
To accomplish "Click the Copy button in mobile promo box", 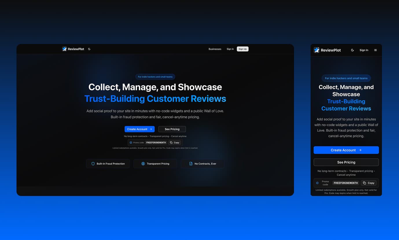I will coord(369,183).
